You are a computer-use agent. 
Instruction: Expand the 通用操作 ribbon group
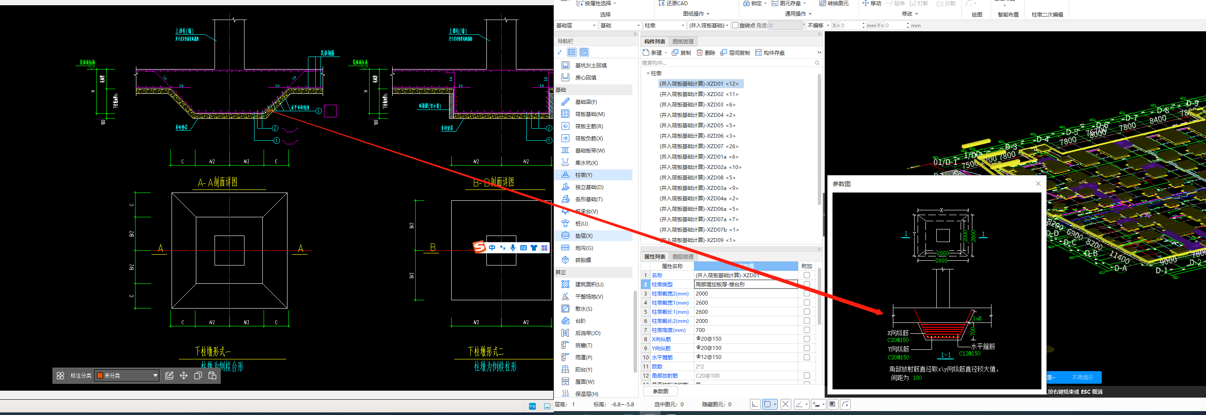pyautogui.click(x=798, y=13)
